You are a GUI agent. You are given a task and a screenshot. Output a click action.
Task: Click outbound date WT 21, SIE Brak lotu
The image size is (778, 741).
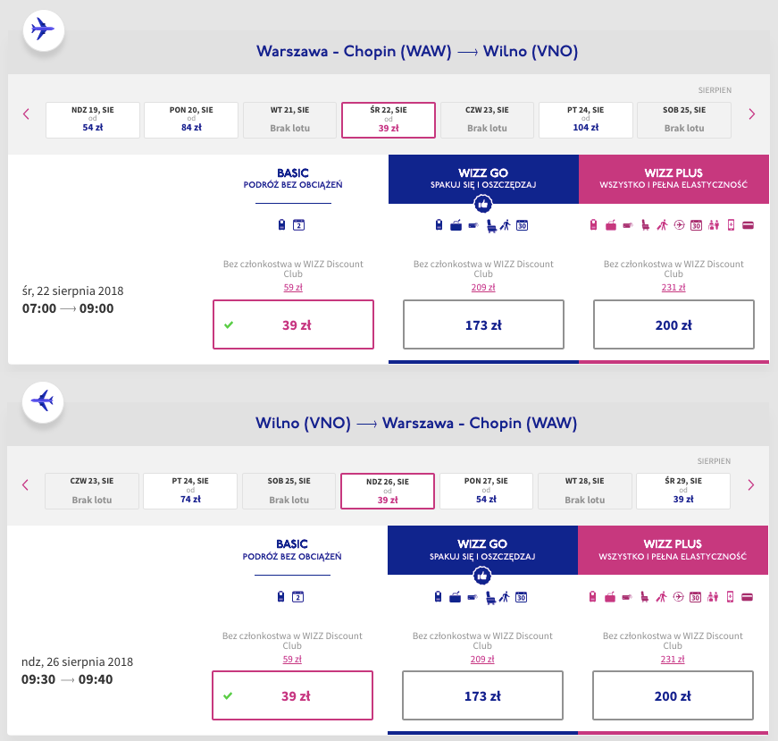289,120
